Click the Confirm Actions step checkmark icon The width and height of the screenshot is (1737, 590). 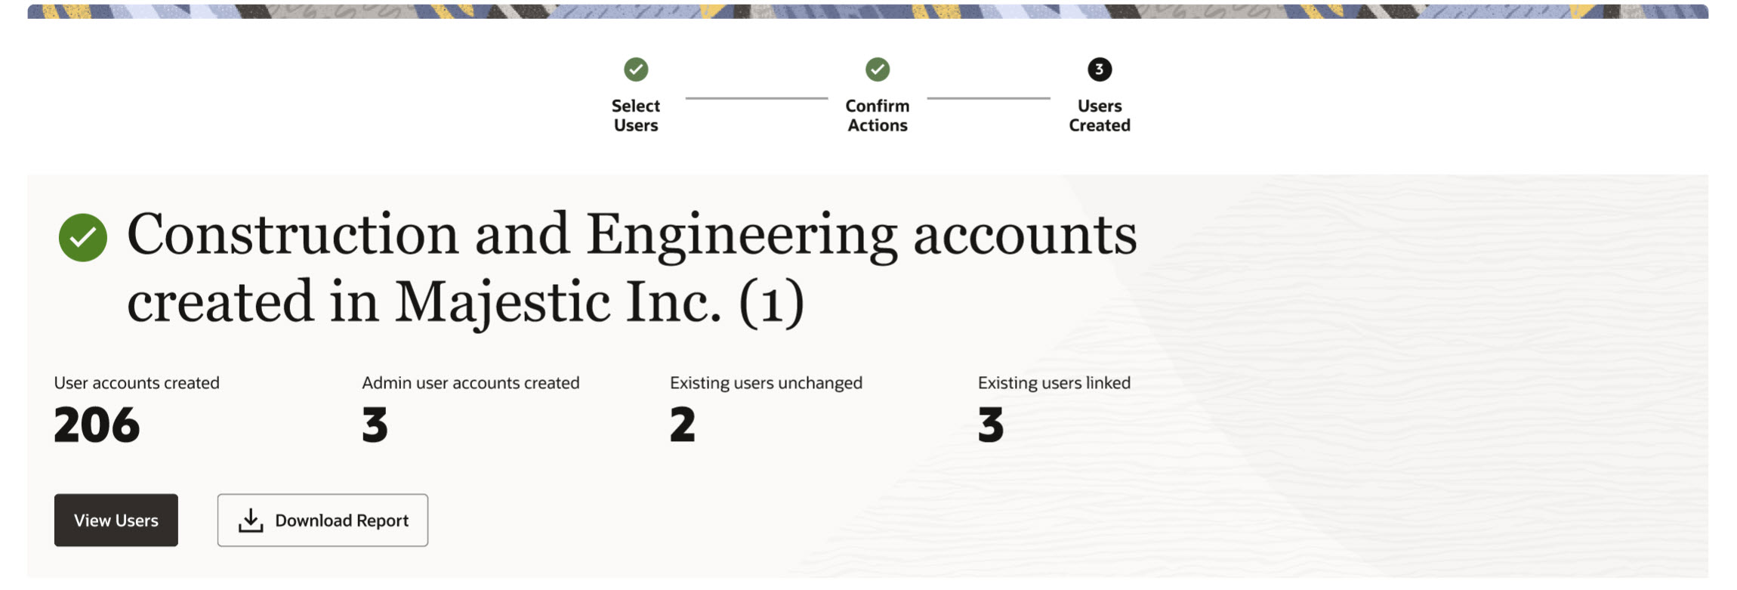point(877,70)
